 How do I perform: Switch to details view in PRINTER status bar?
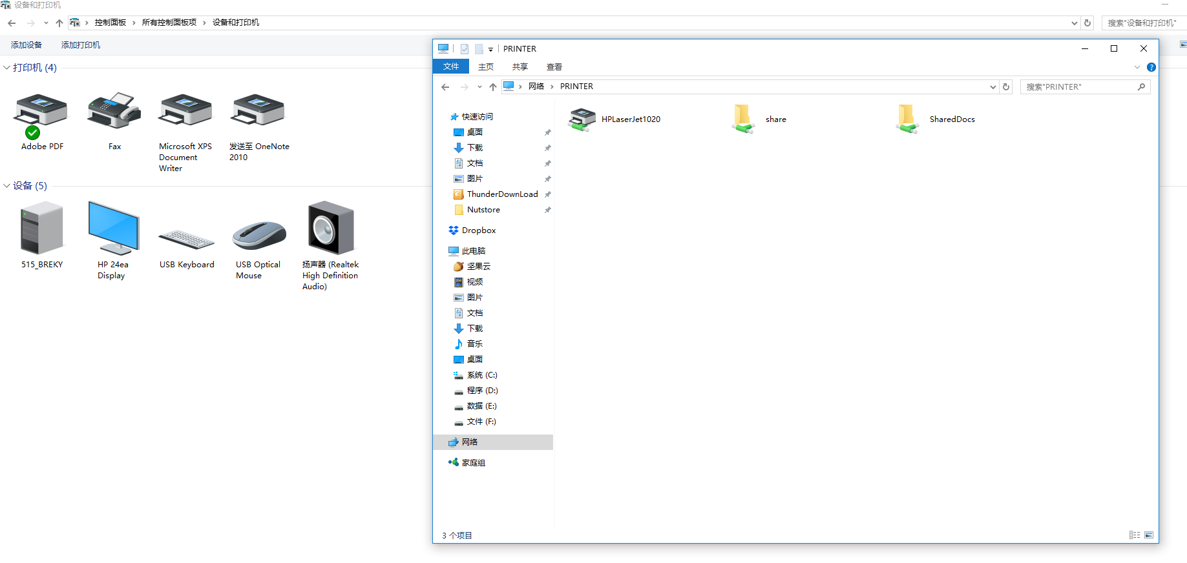1135,535
